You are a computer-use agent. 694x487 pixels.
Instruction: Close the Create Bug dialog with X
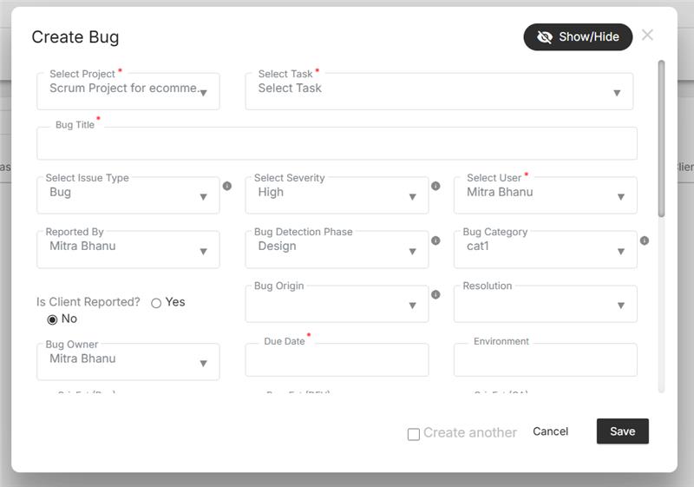click(x=647, y=36)
